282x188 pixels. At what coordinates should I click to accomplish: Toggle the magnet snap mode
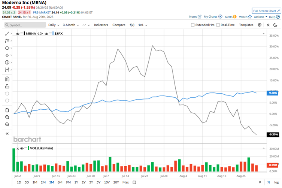point(7,79)
